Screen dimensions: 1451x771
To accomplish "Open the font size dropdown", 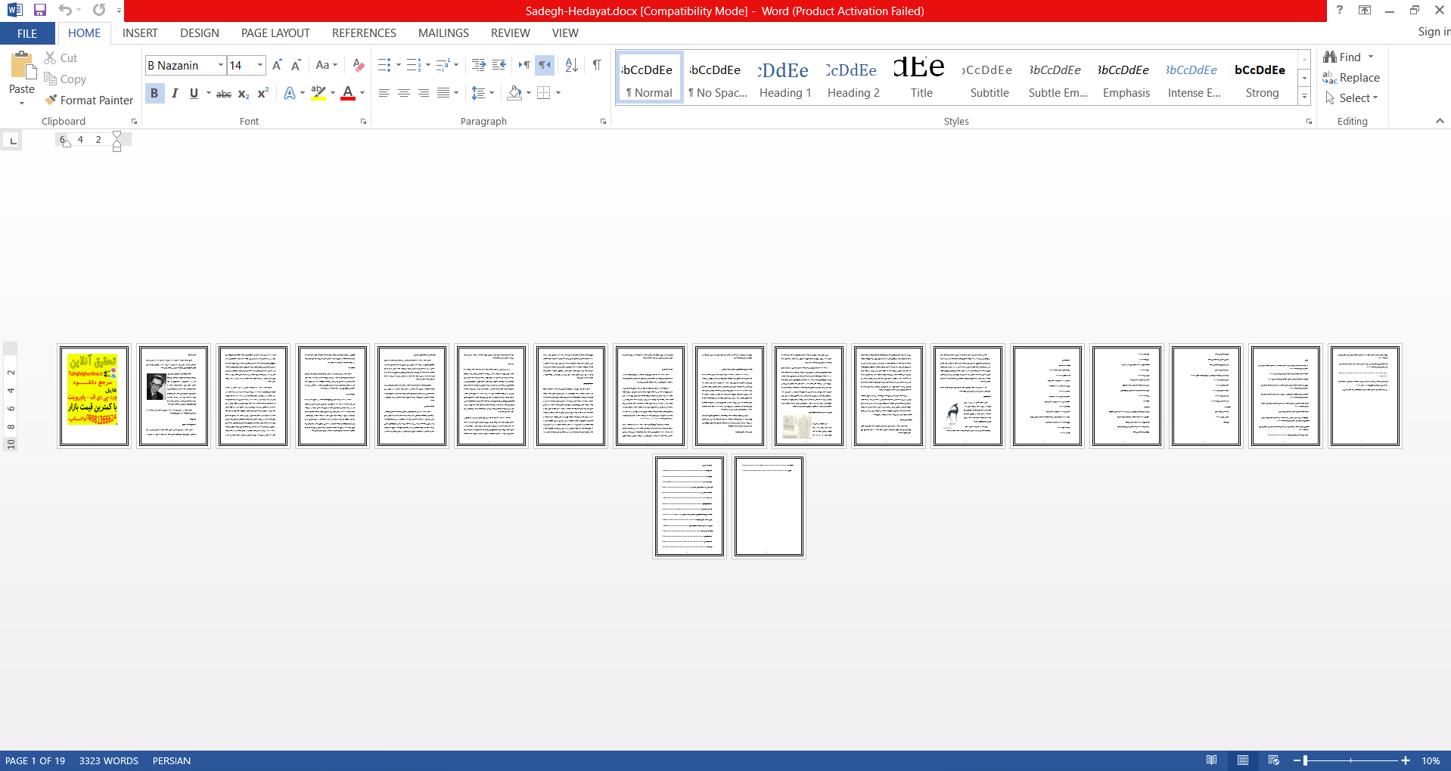I will coord(260,66).
